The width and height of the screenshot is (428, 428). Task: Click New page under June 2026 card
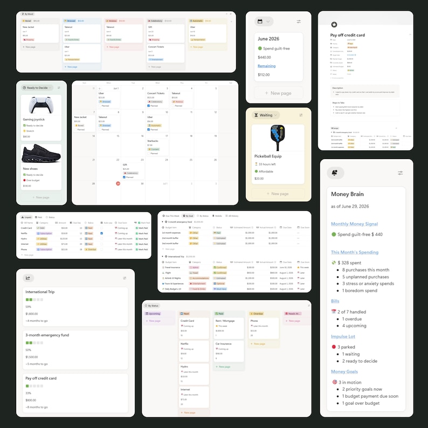[279, 93]
